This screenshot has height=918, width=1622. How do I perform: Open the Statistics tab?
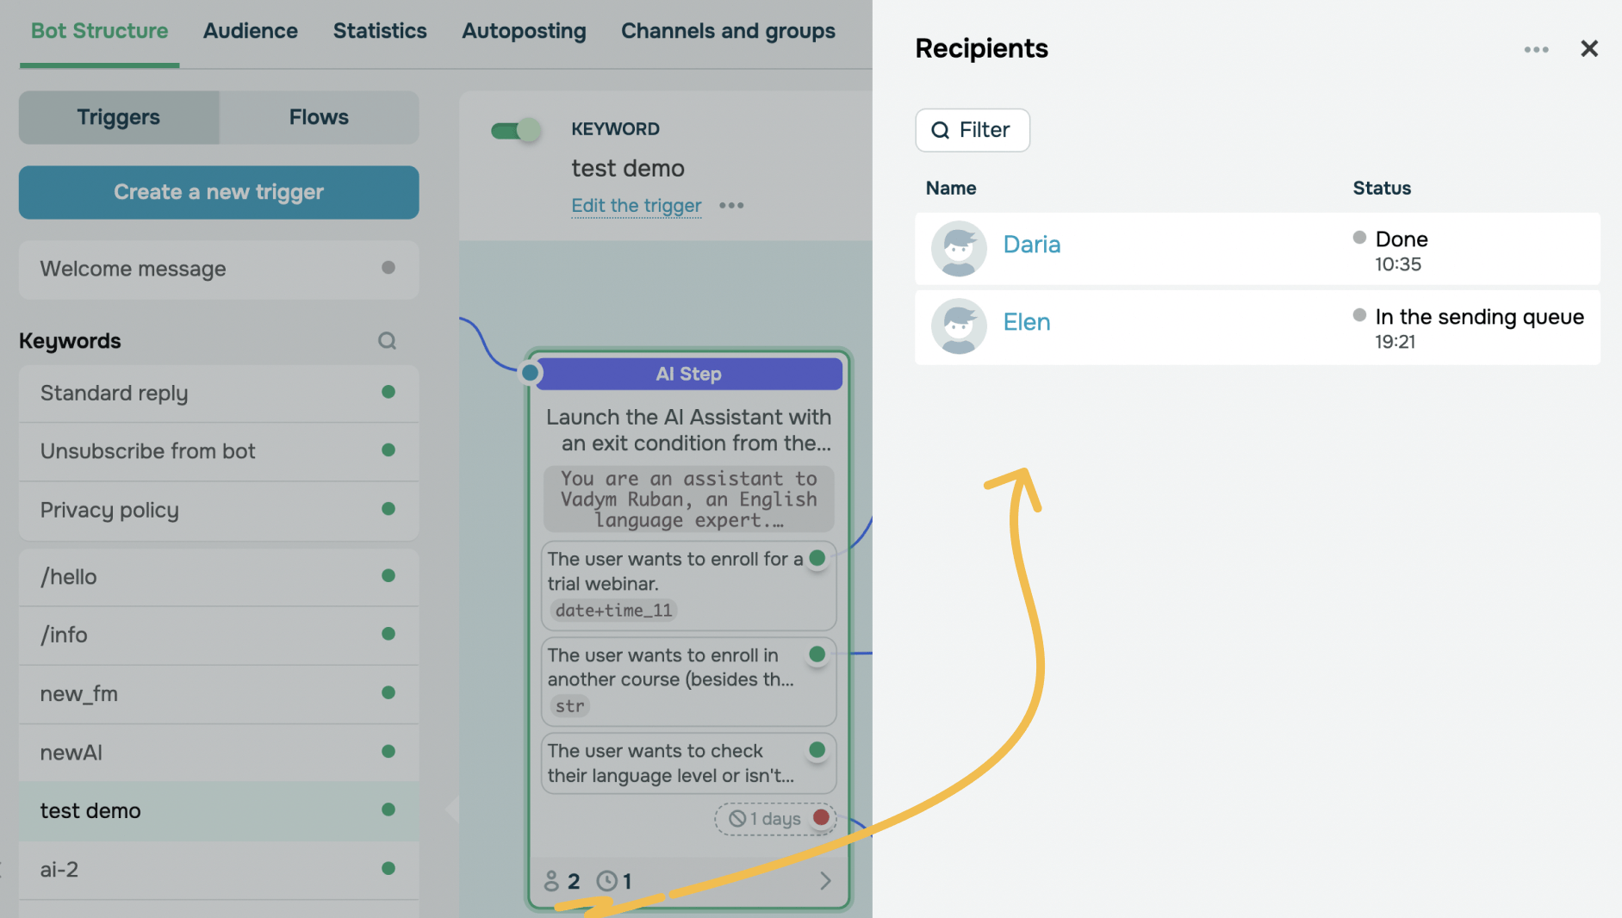click(x=380, y=31)
